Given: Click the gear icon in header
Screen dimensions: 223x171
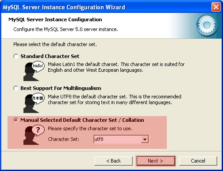Looking at the screenshot, I should click(207, 25).
